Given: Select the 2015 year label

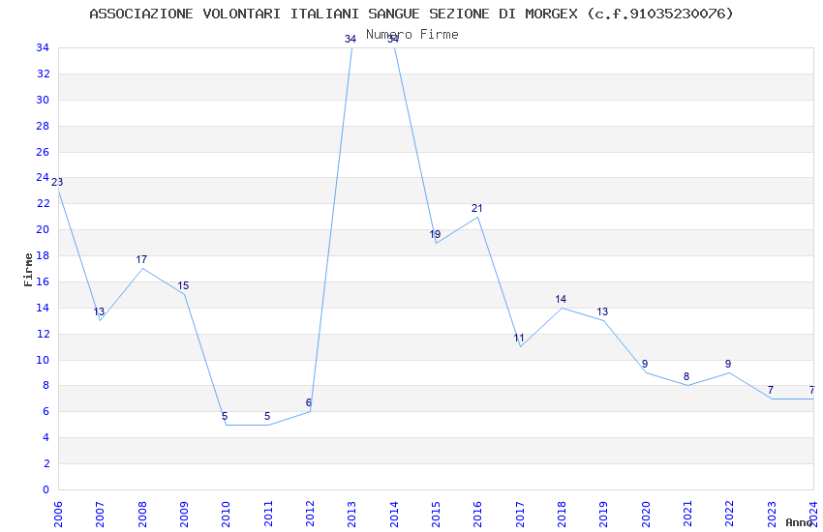Looking at the screenshot, I should pyautogui.click(x=436, y=514).
